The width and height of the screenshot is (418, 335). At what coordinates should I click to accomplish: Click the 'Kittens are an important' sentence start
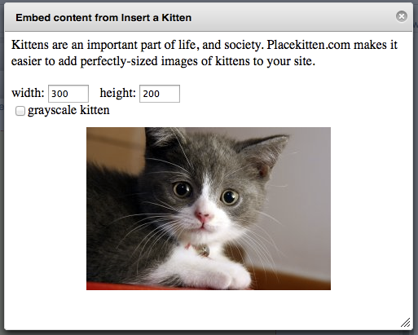point(75,45)
